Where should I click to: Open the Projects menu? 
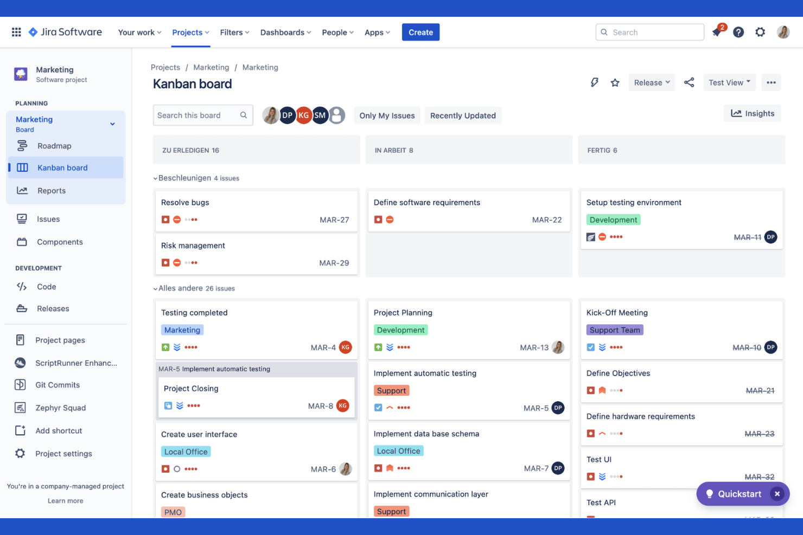189,32
